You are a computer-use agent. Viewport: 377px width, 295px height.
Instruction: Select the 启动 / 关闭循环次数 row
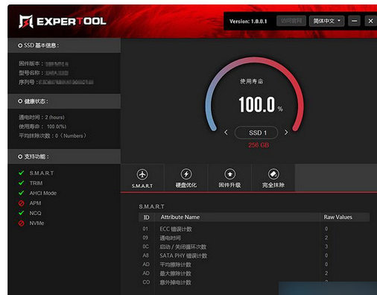pyautogui.click(x=254, y=247)
